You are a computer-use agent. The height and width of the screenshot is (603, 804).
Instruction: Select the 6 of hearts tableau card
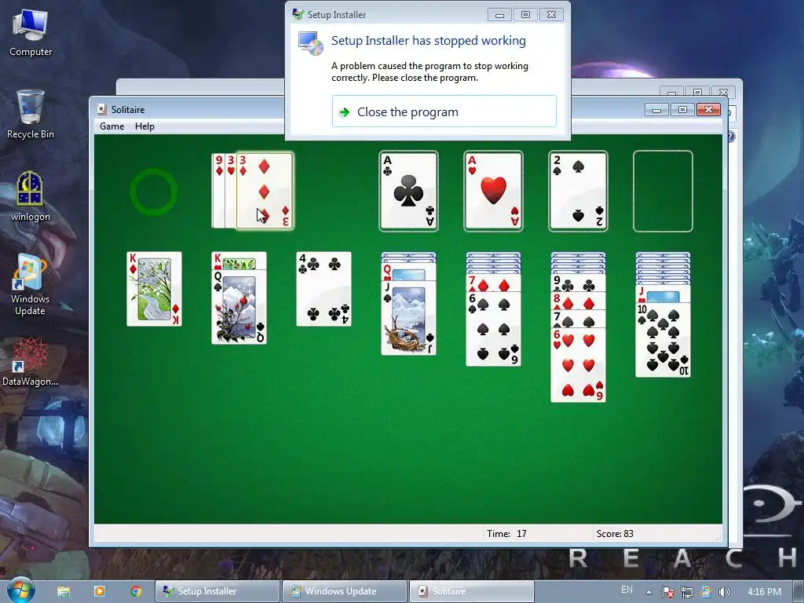(578, 364)
